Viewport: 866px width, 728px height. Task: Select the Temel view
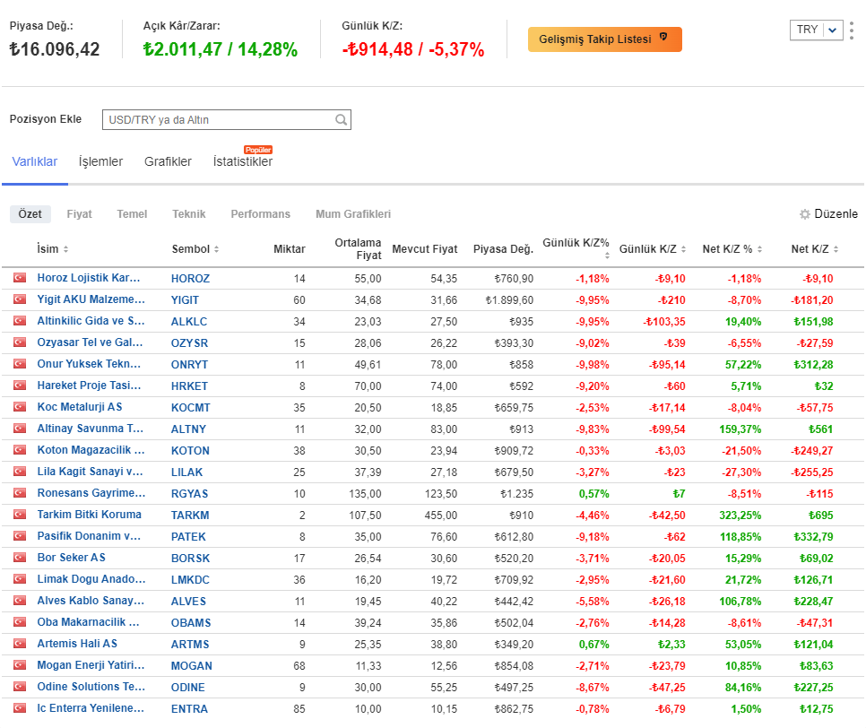click(132, 213)
